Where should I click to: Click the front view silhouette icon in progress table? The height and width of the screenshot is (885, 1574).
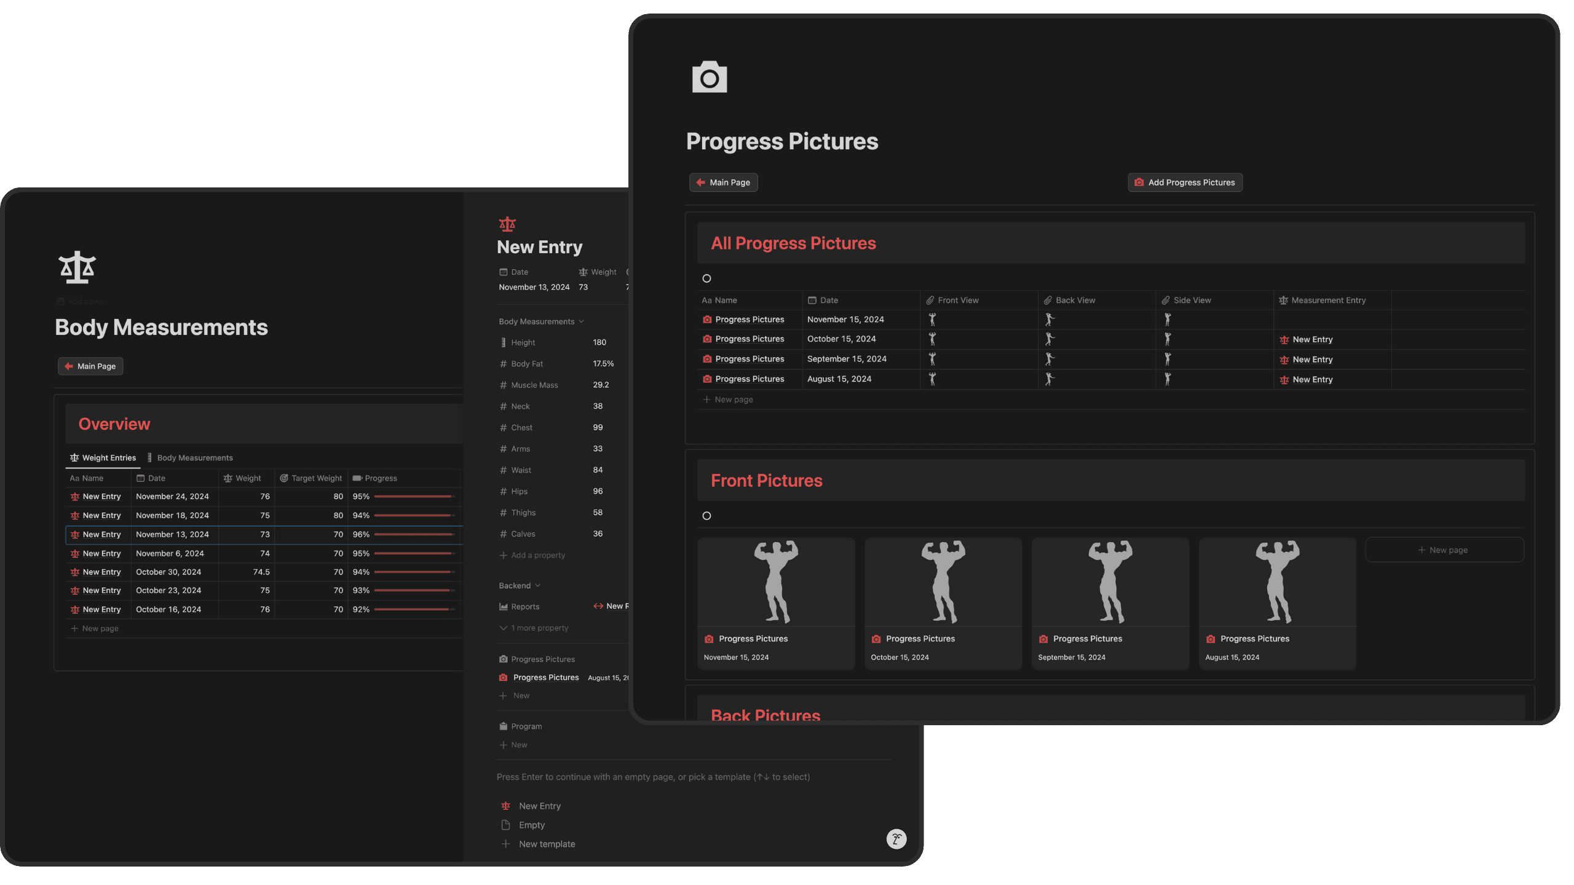point(932,319)
